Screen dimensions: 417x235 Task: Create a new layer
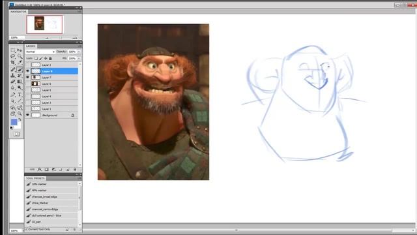[x=68, y=170]
